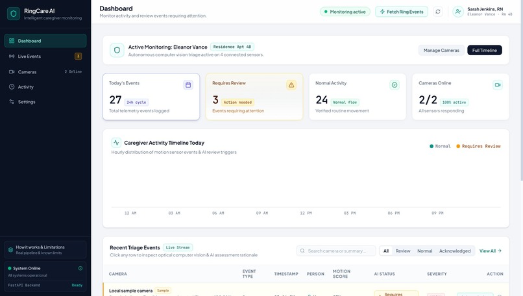Viewport: 523px width, 296px height.
Task: Click the Cameras Online camera icon
Action: [x=498, y=85]
